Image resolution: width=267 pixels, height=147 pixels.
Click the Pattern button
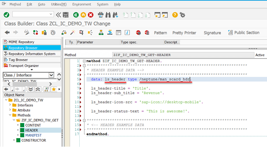[161, 33]
